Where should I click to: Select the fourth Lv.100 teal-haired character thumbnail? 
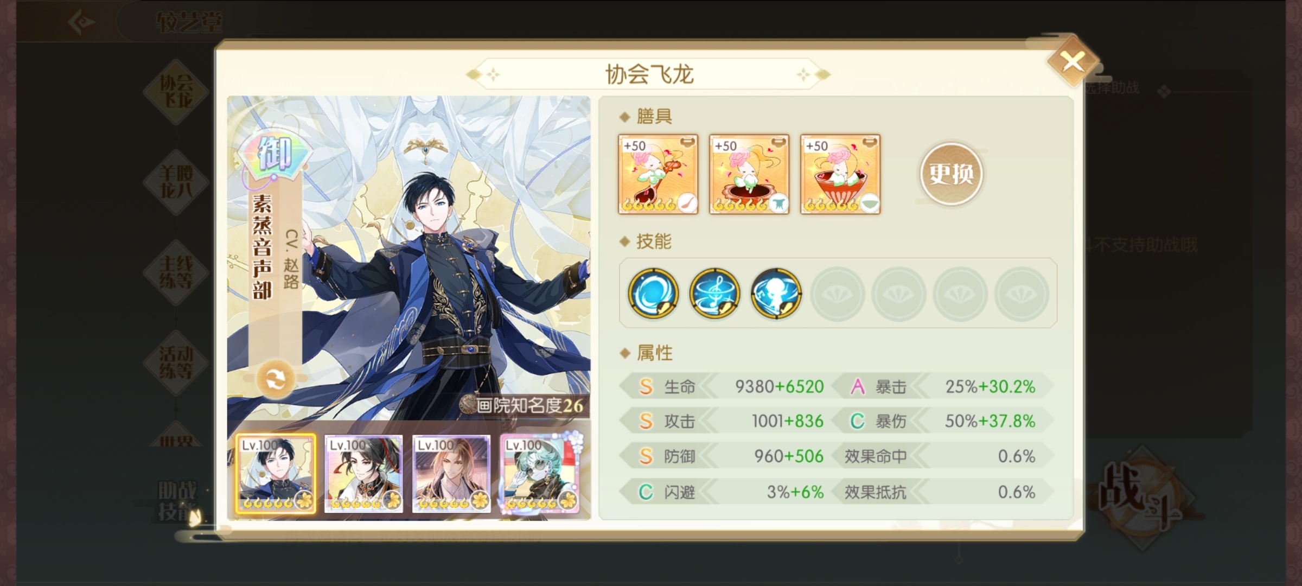coord(540,473)
